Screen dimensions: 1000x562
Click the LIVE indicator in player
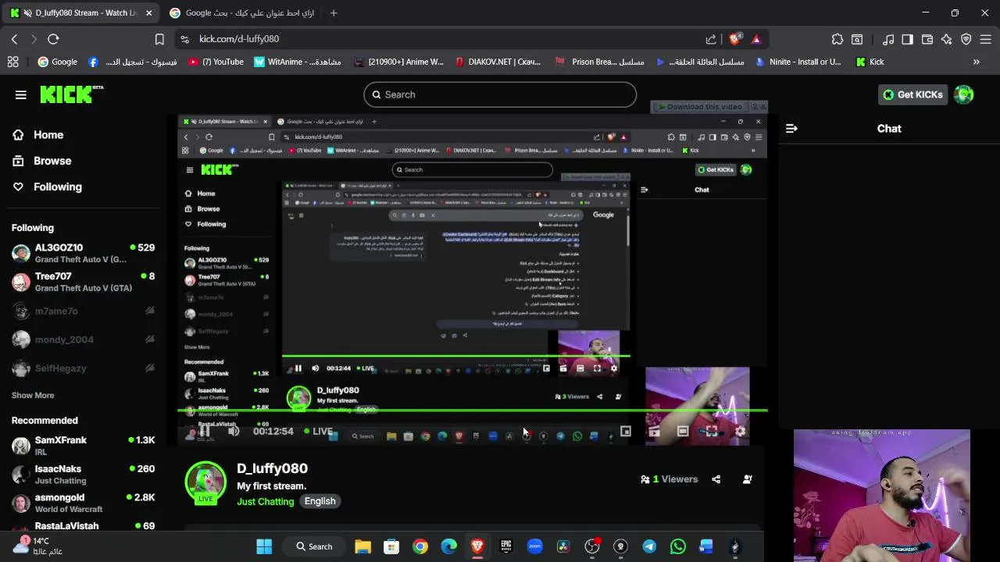tap(319, 431)
